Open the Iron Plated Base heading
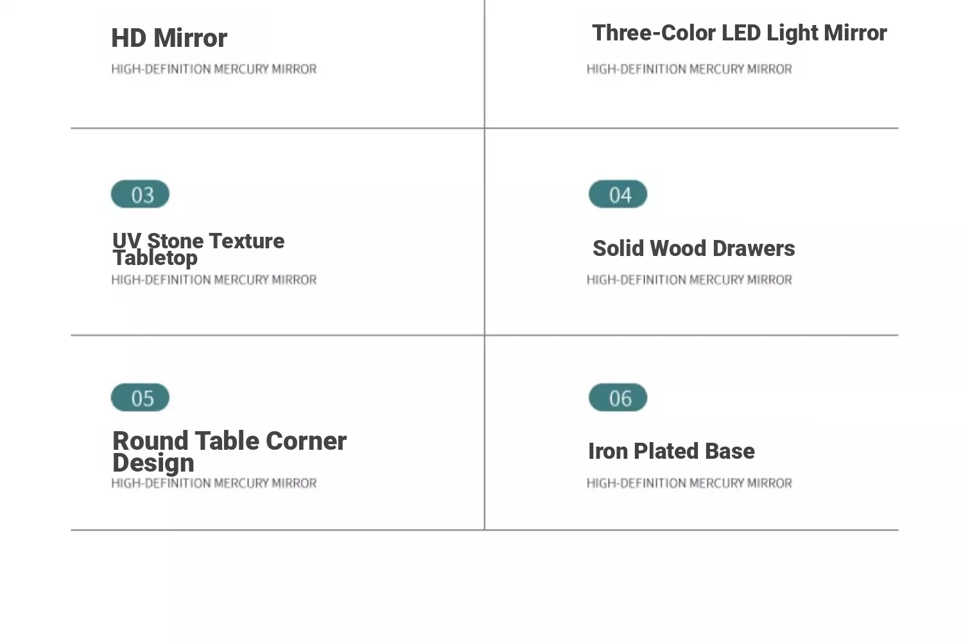Image resolution: width=963 pixels, height=641 pixels. click(x=672, y=451)
